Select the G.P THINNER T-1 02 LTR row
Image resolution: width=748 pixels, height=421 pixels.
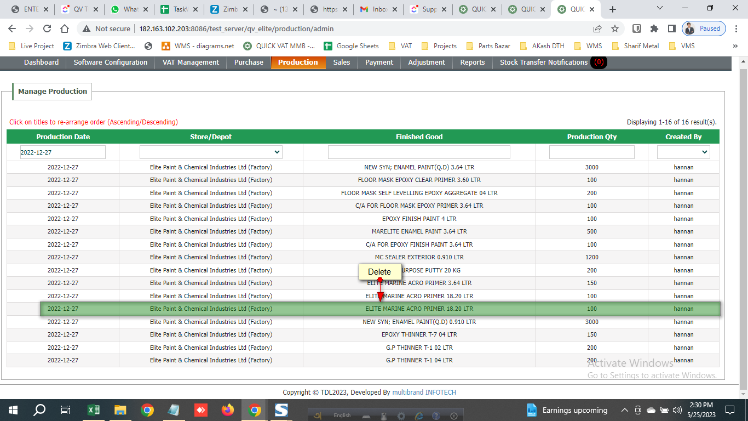pos(363,348)
